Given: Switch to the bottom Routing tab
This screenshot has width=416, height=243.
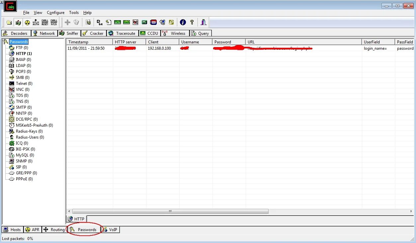Looking at the screenshot, I should click(54, 229).
